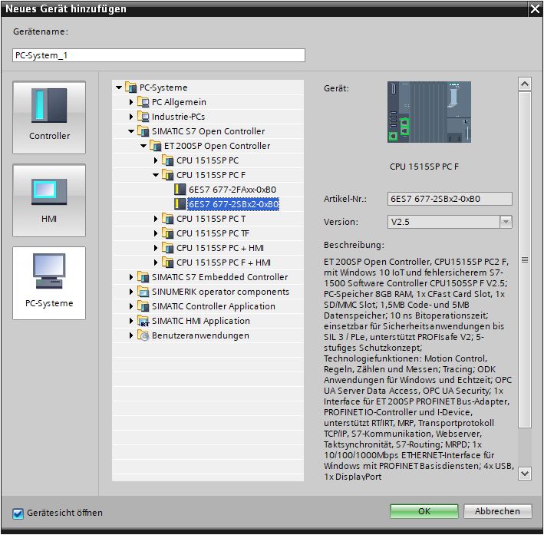Click the SINUMERIK operator components folder icon

143,292
